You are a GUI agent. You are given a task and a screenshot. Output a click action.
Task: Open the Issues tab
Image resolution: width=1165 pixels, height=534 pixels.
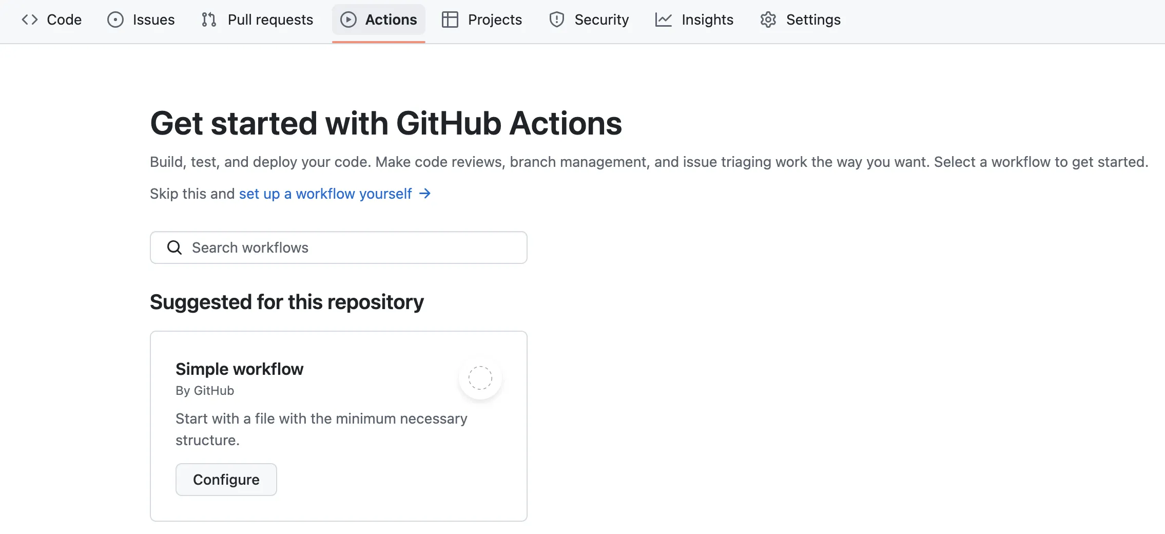click(153, 20)
